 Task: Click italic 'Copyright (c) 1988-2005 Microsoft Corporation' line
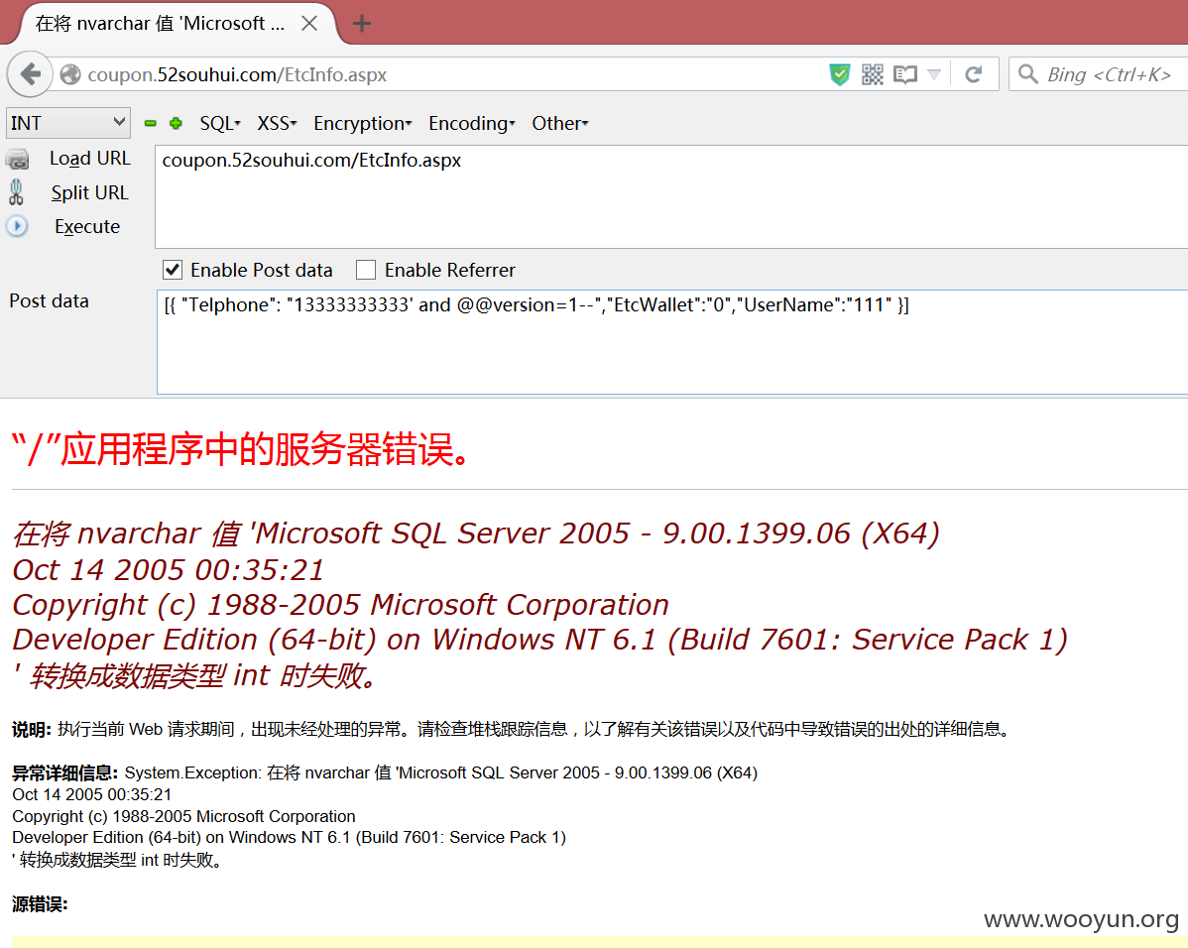341,605
